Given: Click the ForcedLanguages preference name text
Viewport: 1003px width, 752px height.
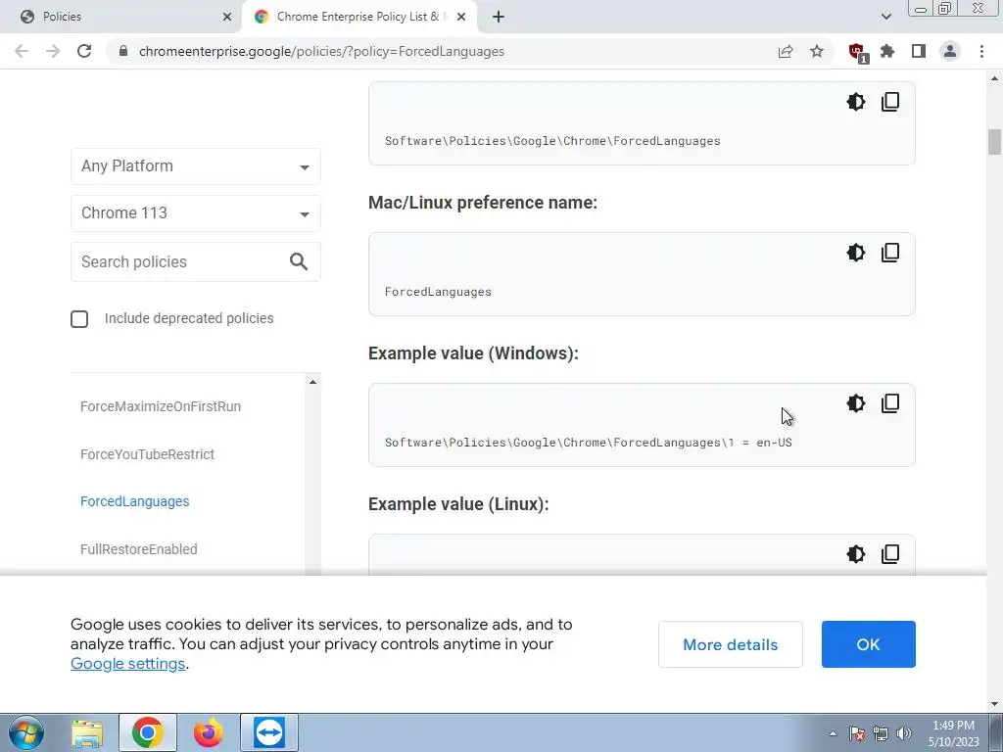Looking at the screenshot, I should point(438,292).
